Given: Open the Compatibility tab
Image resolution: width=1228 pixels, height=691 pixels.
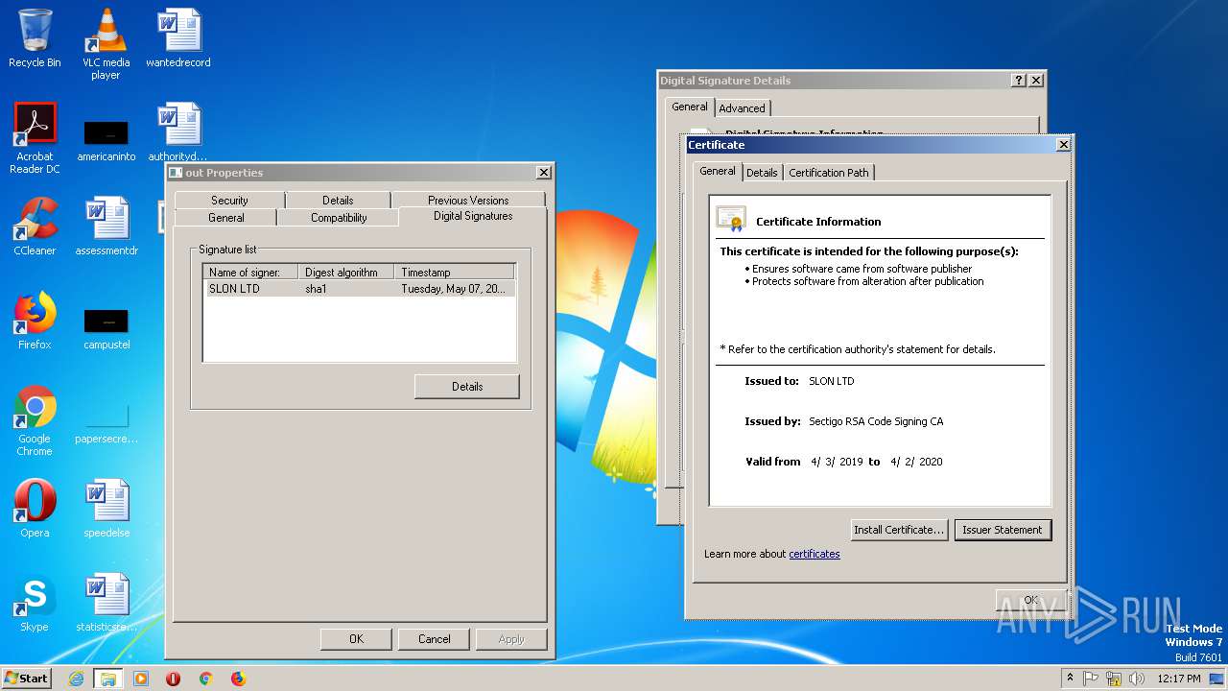Looking at the screenshot, I should [x=339, y=218].
